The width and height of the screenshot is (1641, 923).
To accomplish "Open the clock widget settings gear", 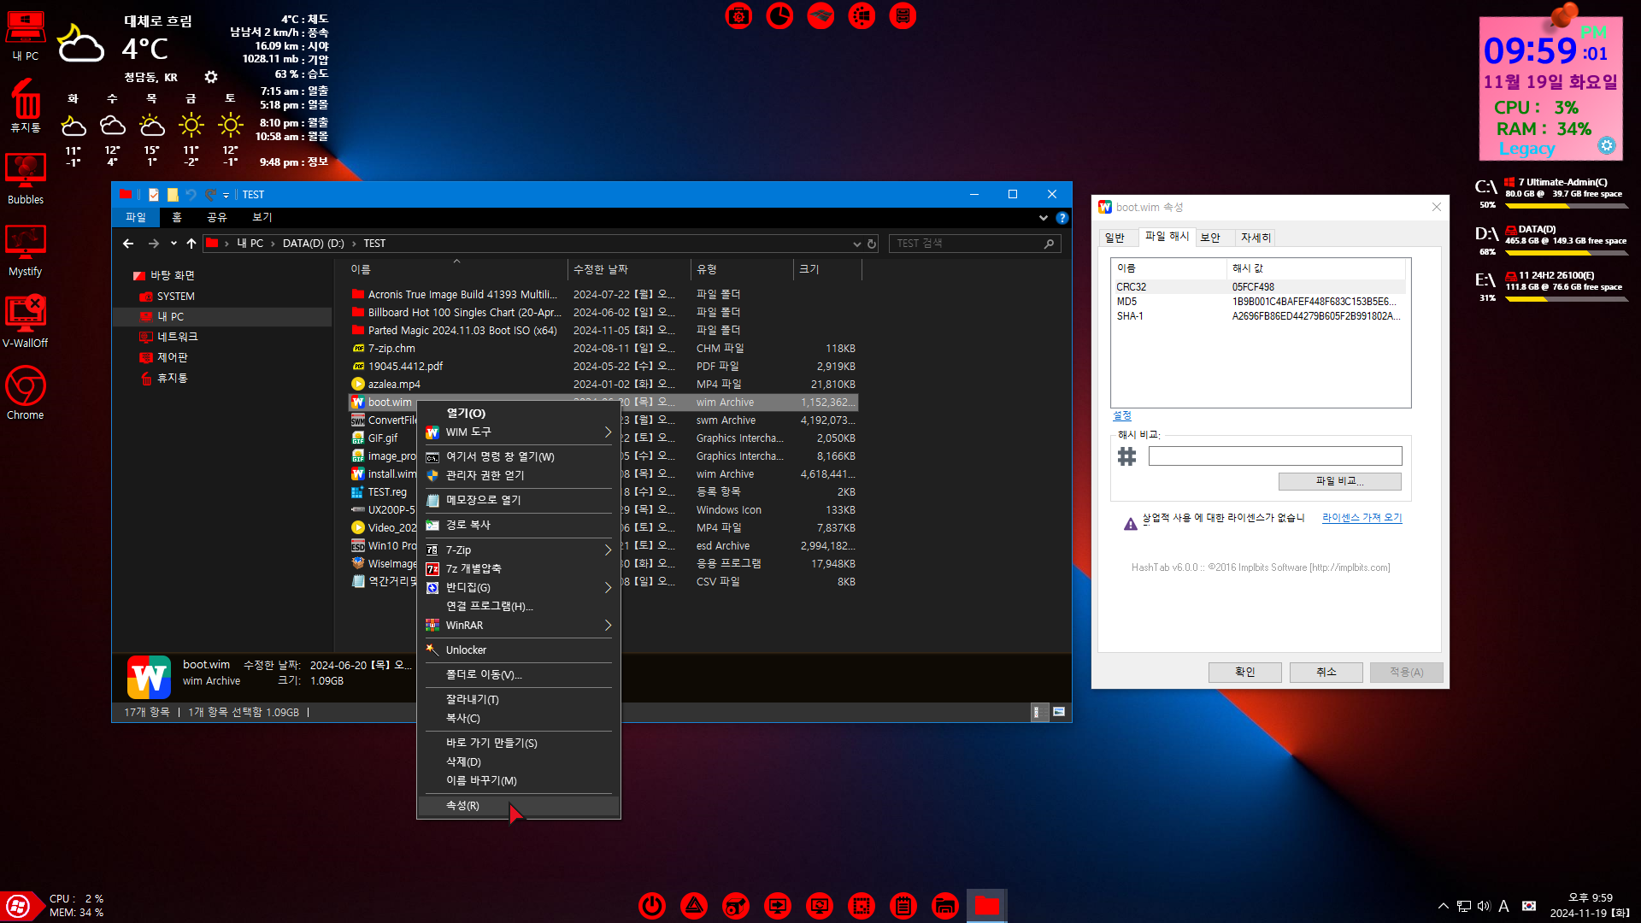I will tap(1607, 145).
